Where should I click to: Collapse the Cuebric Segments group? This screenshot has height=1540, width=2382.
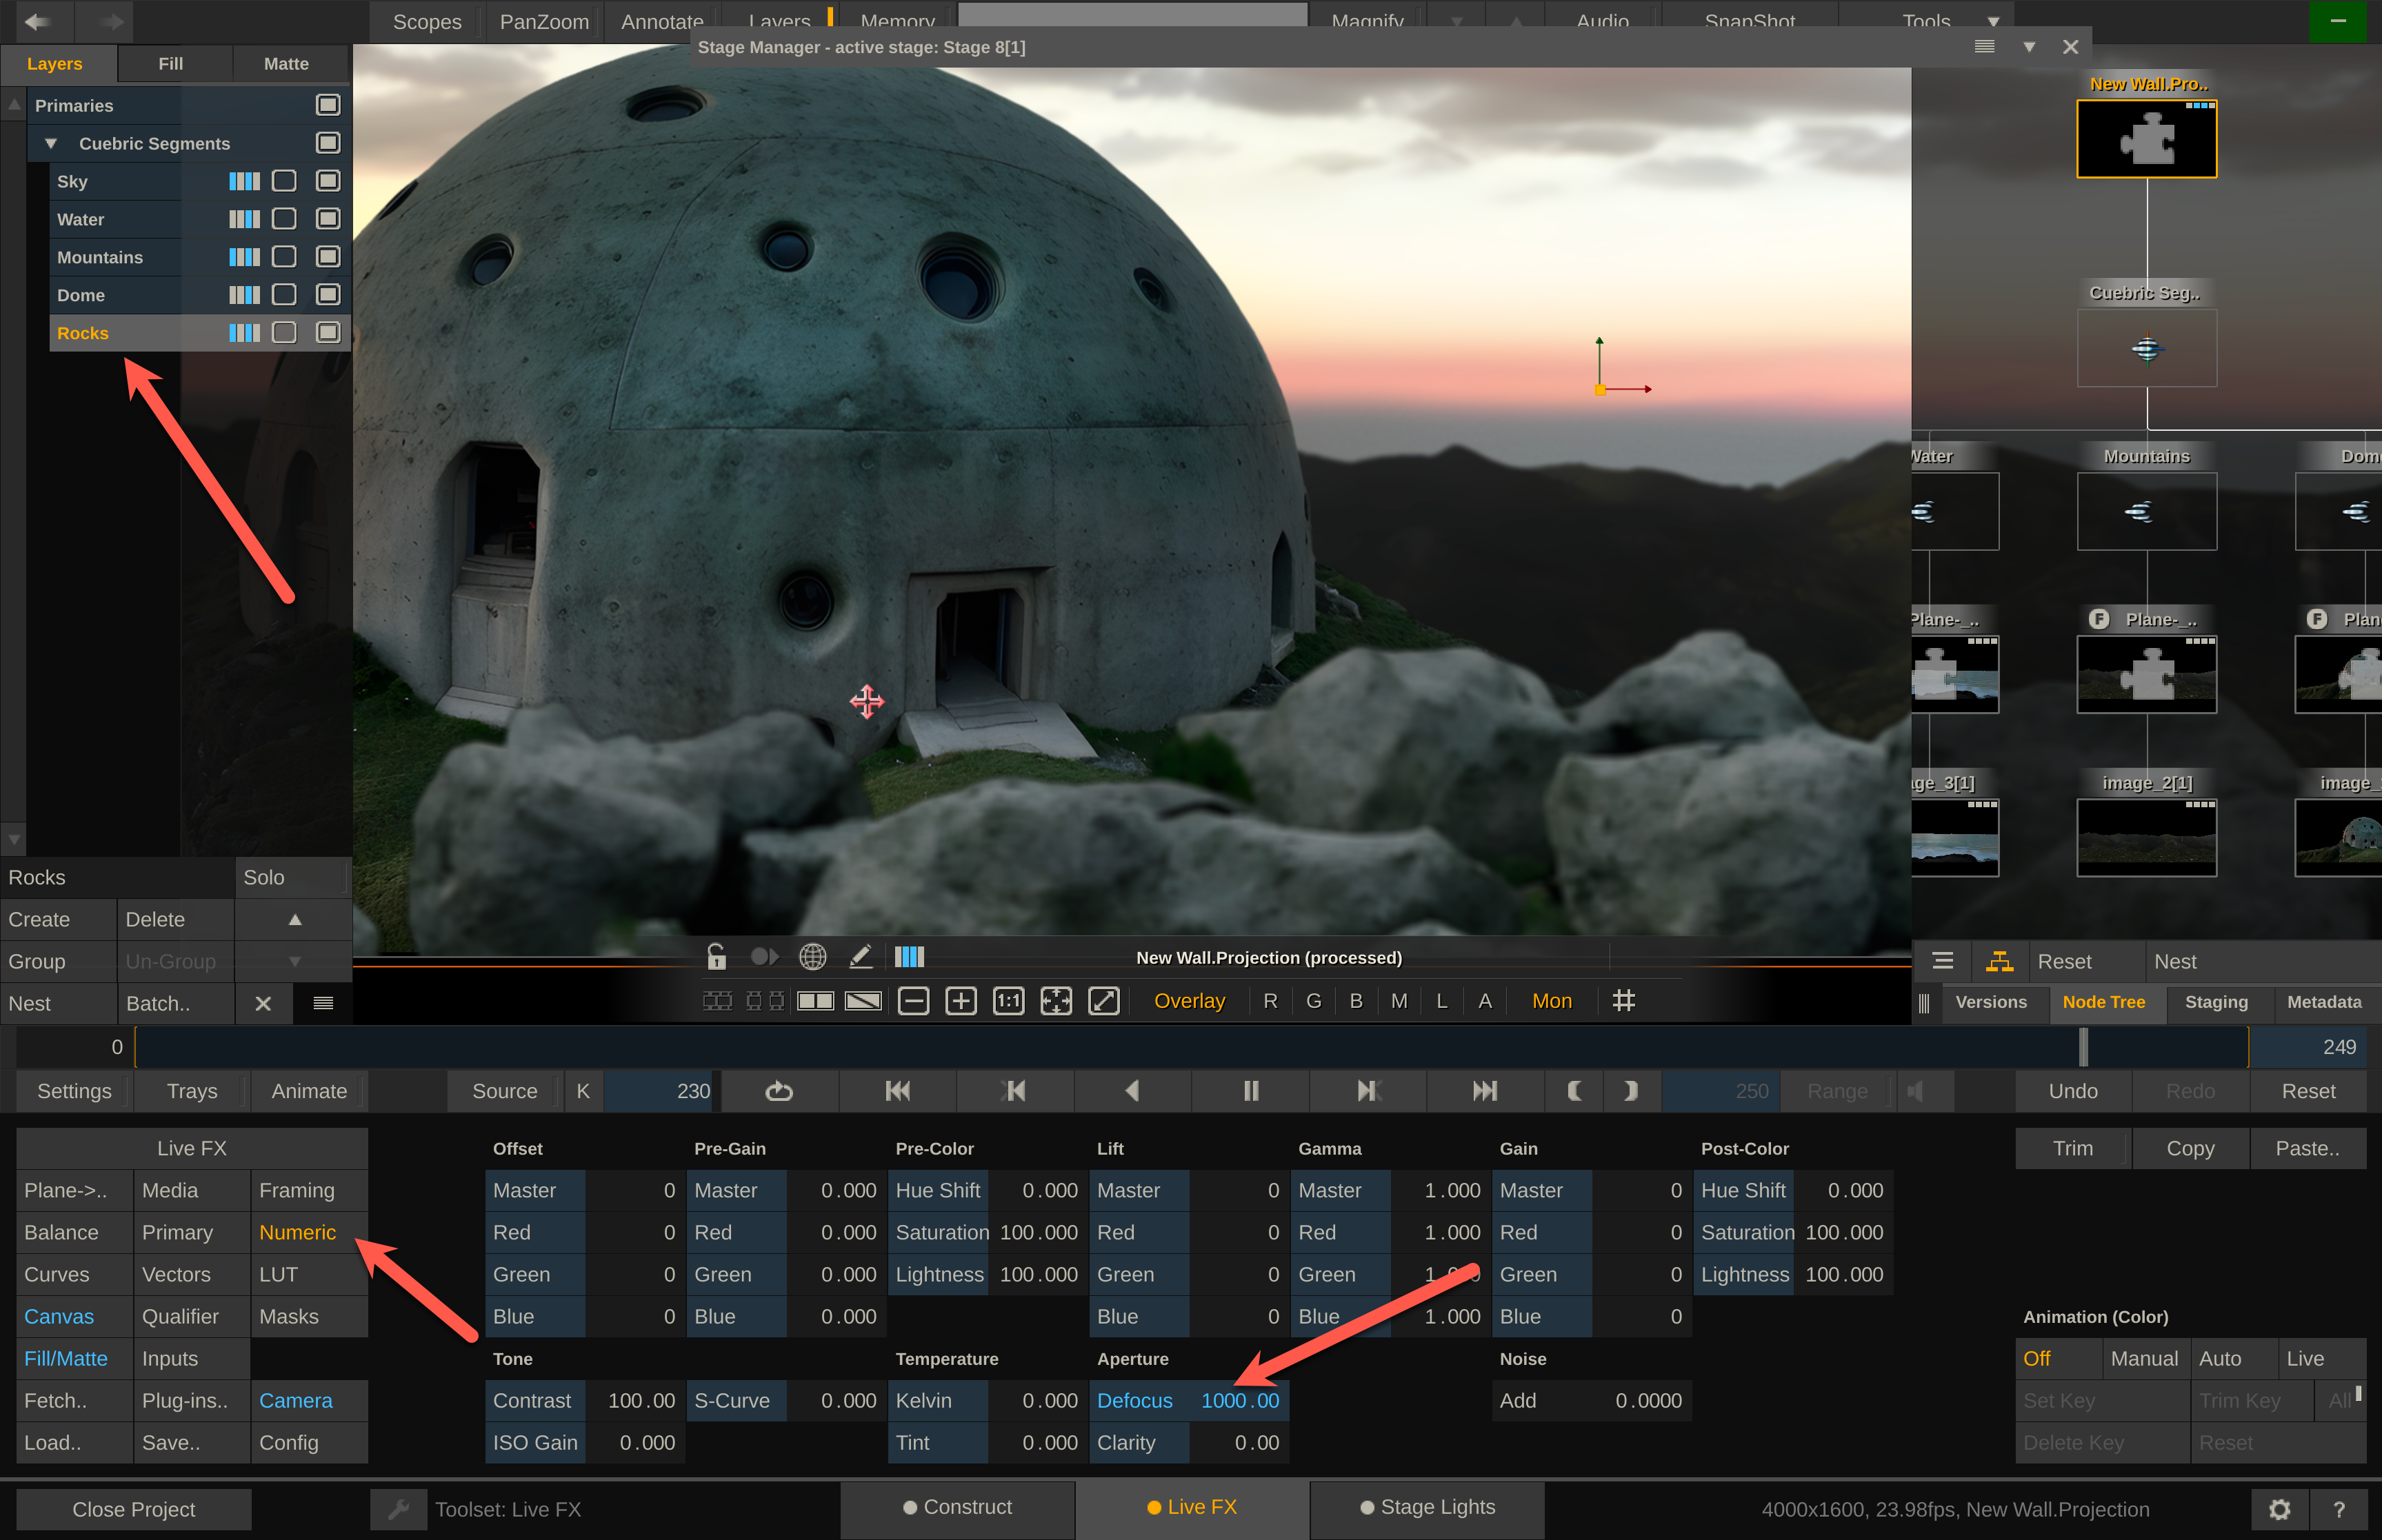click(51, 144)
